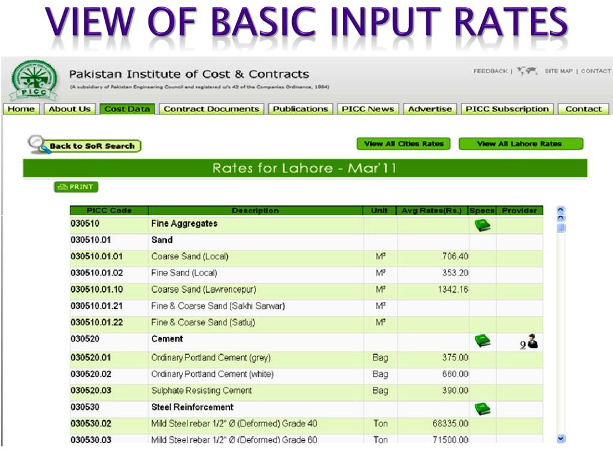613x460 pixels.
Task: Click the Specs column header
Action: click(482, 210)
